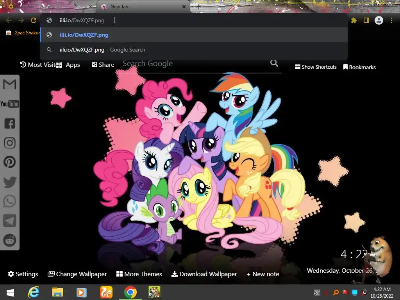Screen dimensions: 400x300
Task: Toggle the browser side panel
Action: pos(366,20)
